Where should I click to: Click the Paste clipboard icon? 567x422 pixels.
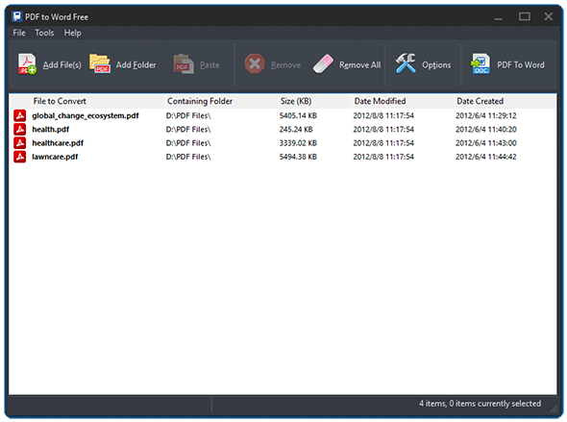pyautogui.click(x=184, y=64)
